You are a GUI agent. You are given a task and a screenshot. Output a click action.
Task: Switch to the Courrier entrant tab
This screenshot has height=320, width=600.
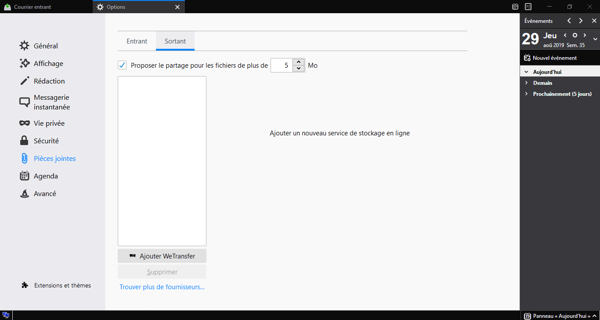(x=33, y=7)
